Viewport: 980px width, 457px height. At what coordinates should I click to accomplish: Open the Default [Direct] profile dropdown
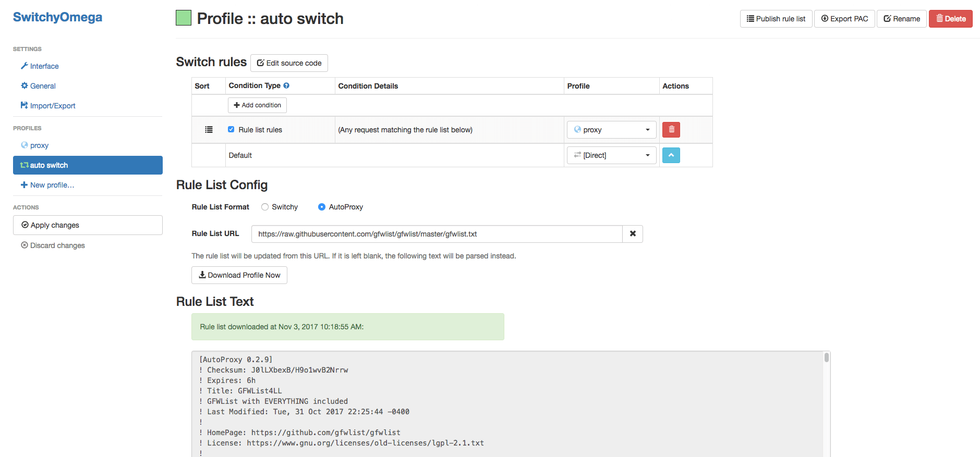pos(611,155)
